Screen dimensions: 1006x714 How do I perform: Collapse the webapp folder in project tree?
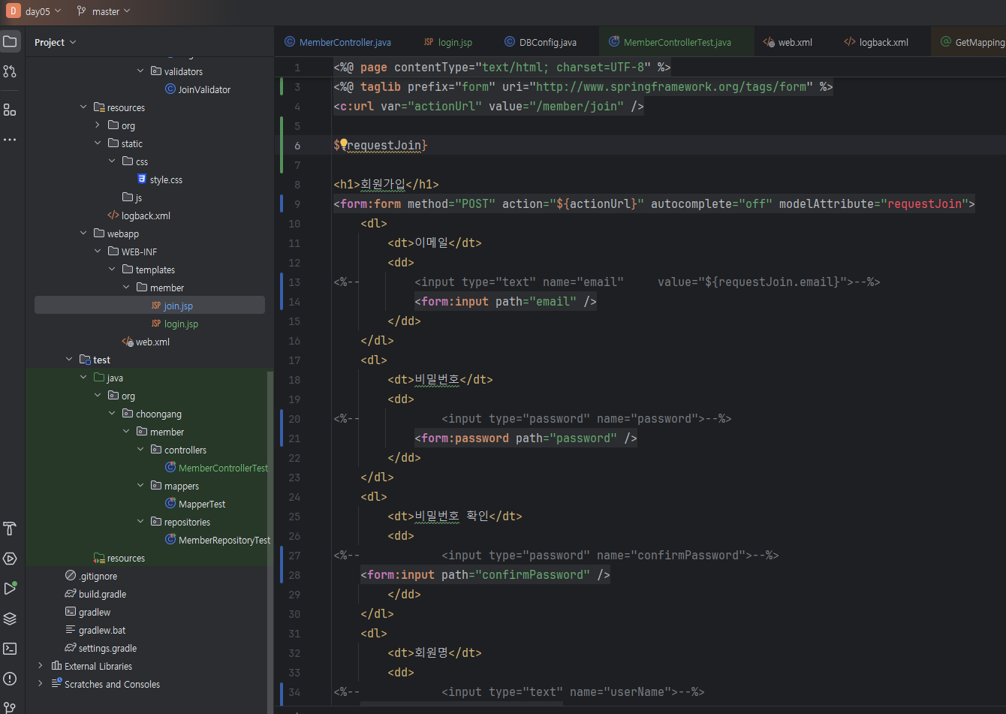(83, 233)
